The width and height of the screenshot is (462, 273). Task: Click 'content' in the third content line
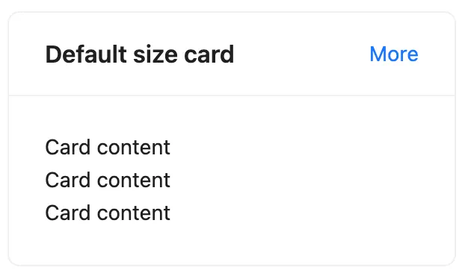pyautogui.click(x=134, y=213)
